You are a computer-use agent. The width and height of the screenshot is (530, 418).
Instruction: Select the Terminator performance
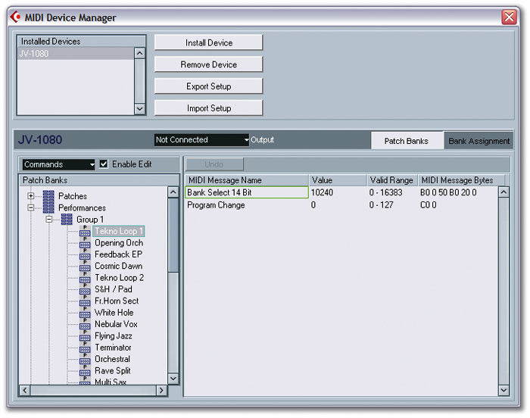[x=113, y=348]
